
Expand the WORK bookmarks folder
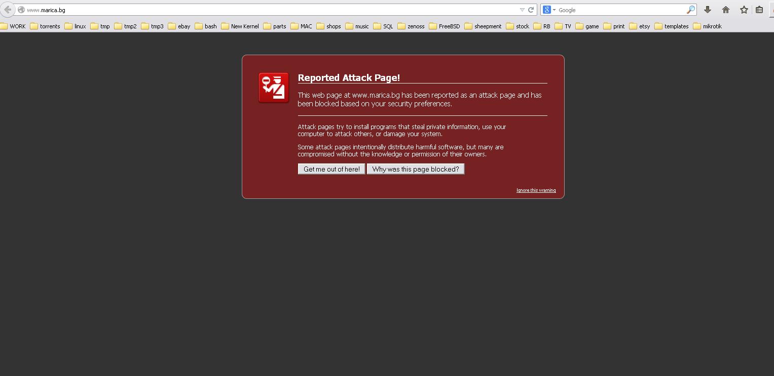(x=13, y=26)
